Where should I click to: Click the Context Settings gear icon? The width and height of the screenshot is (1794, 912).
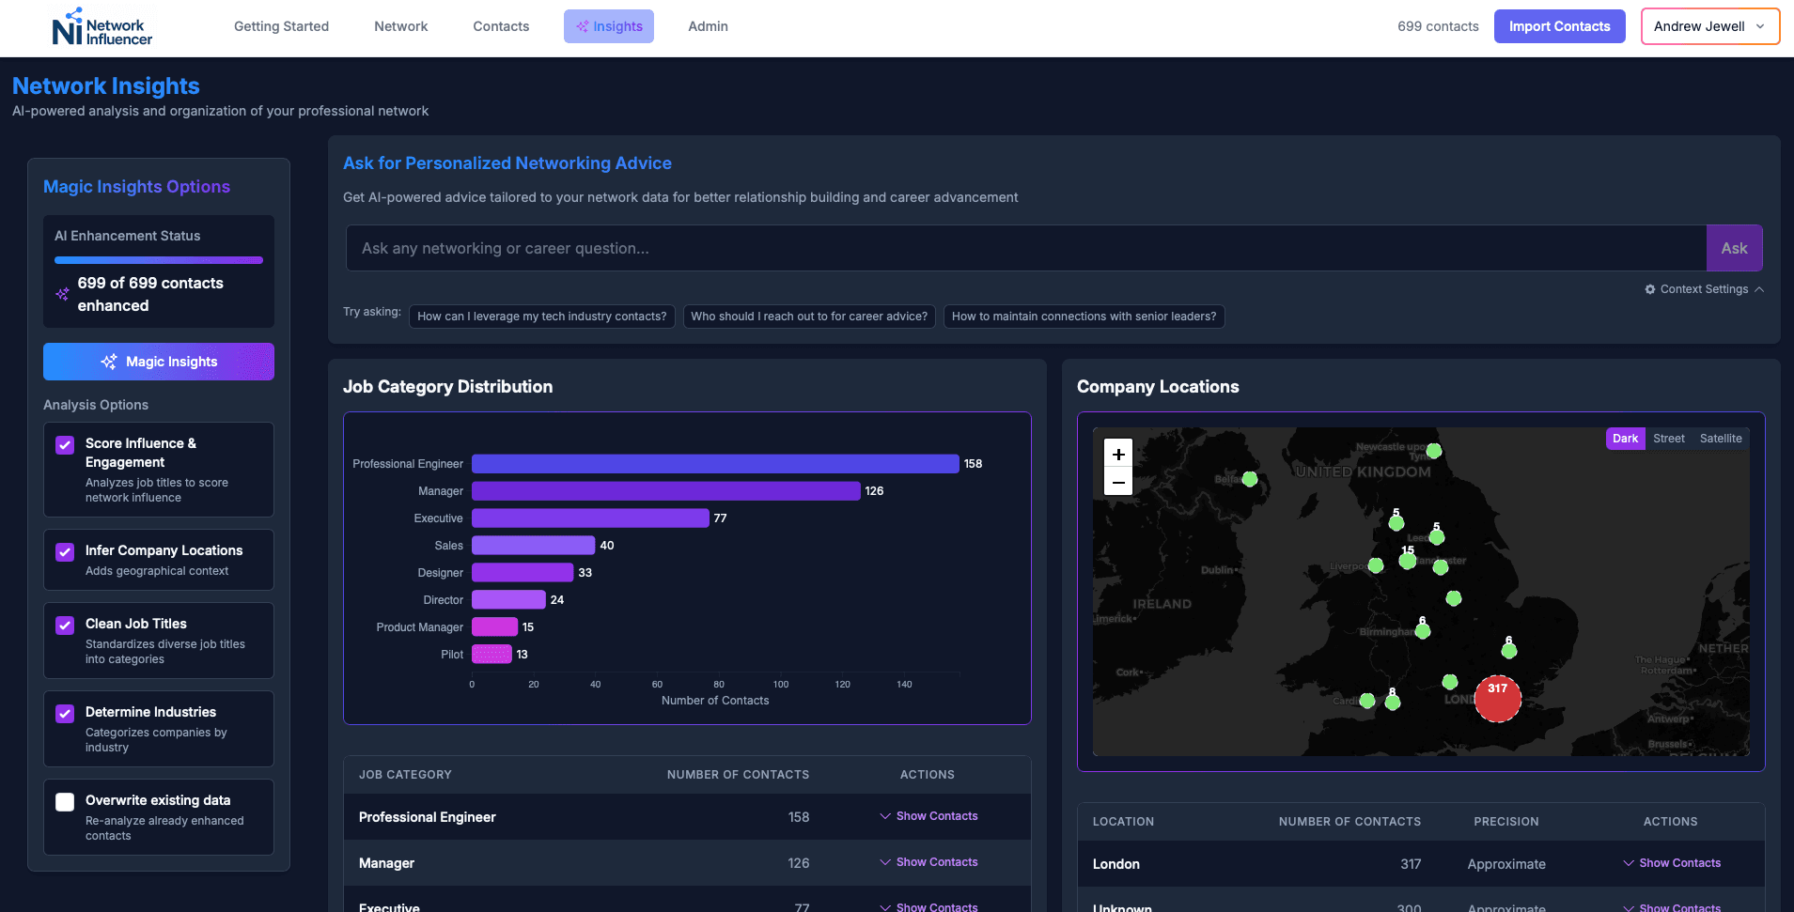1650,289
